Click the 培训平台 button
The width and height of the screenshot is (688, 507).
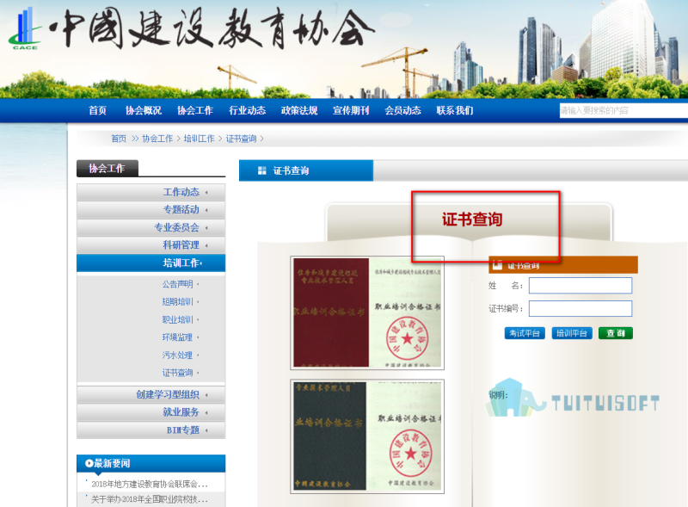[x=572, y=333]
